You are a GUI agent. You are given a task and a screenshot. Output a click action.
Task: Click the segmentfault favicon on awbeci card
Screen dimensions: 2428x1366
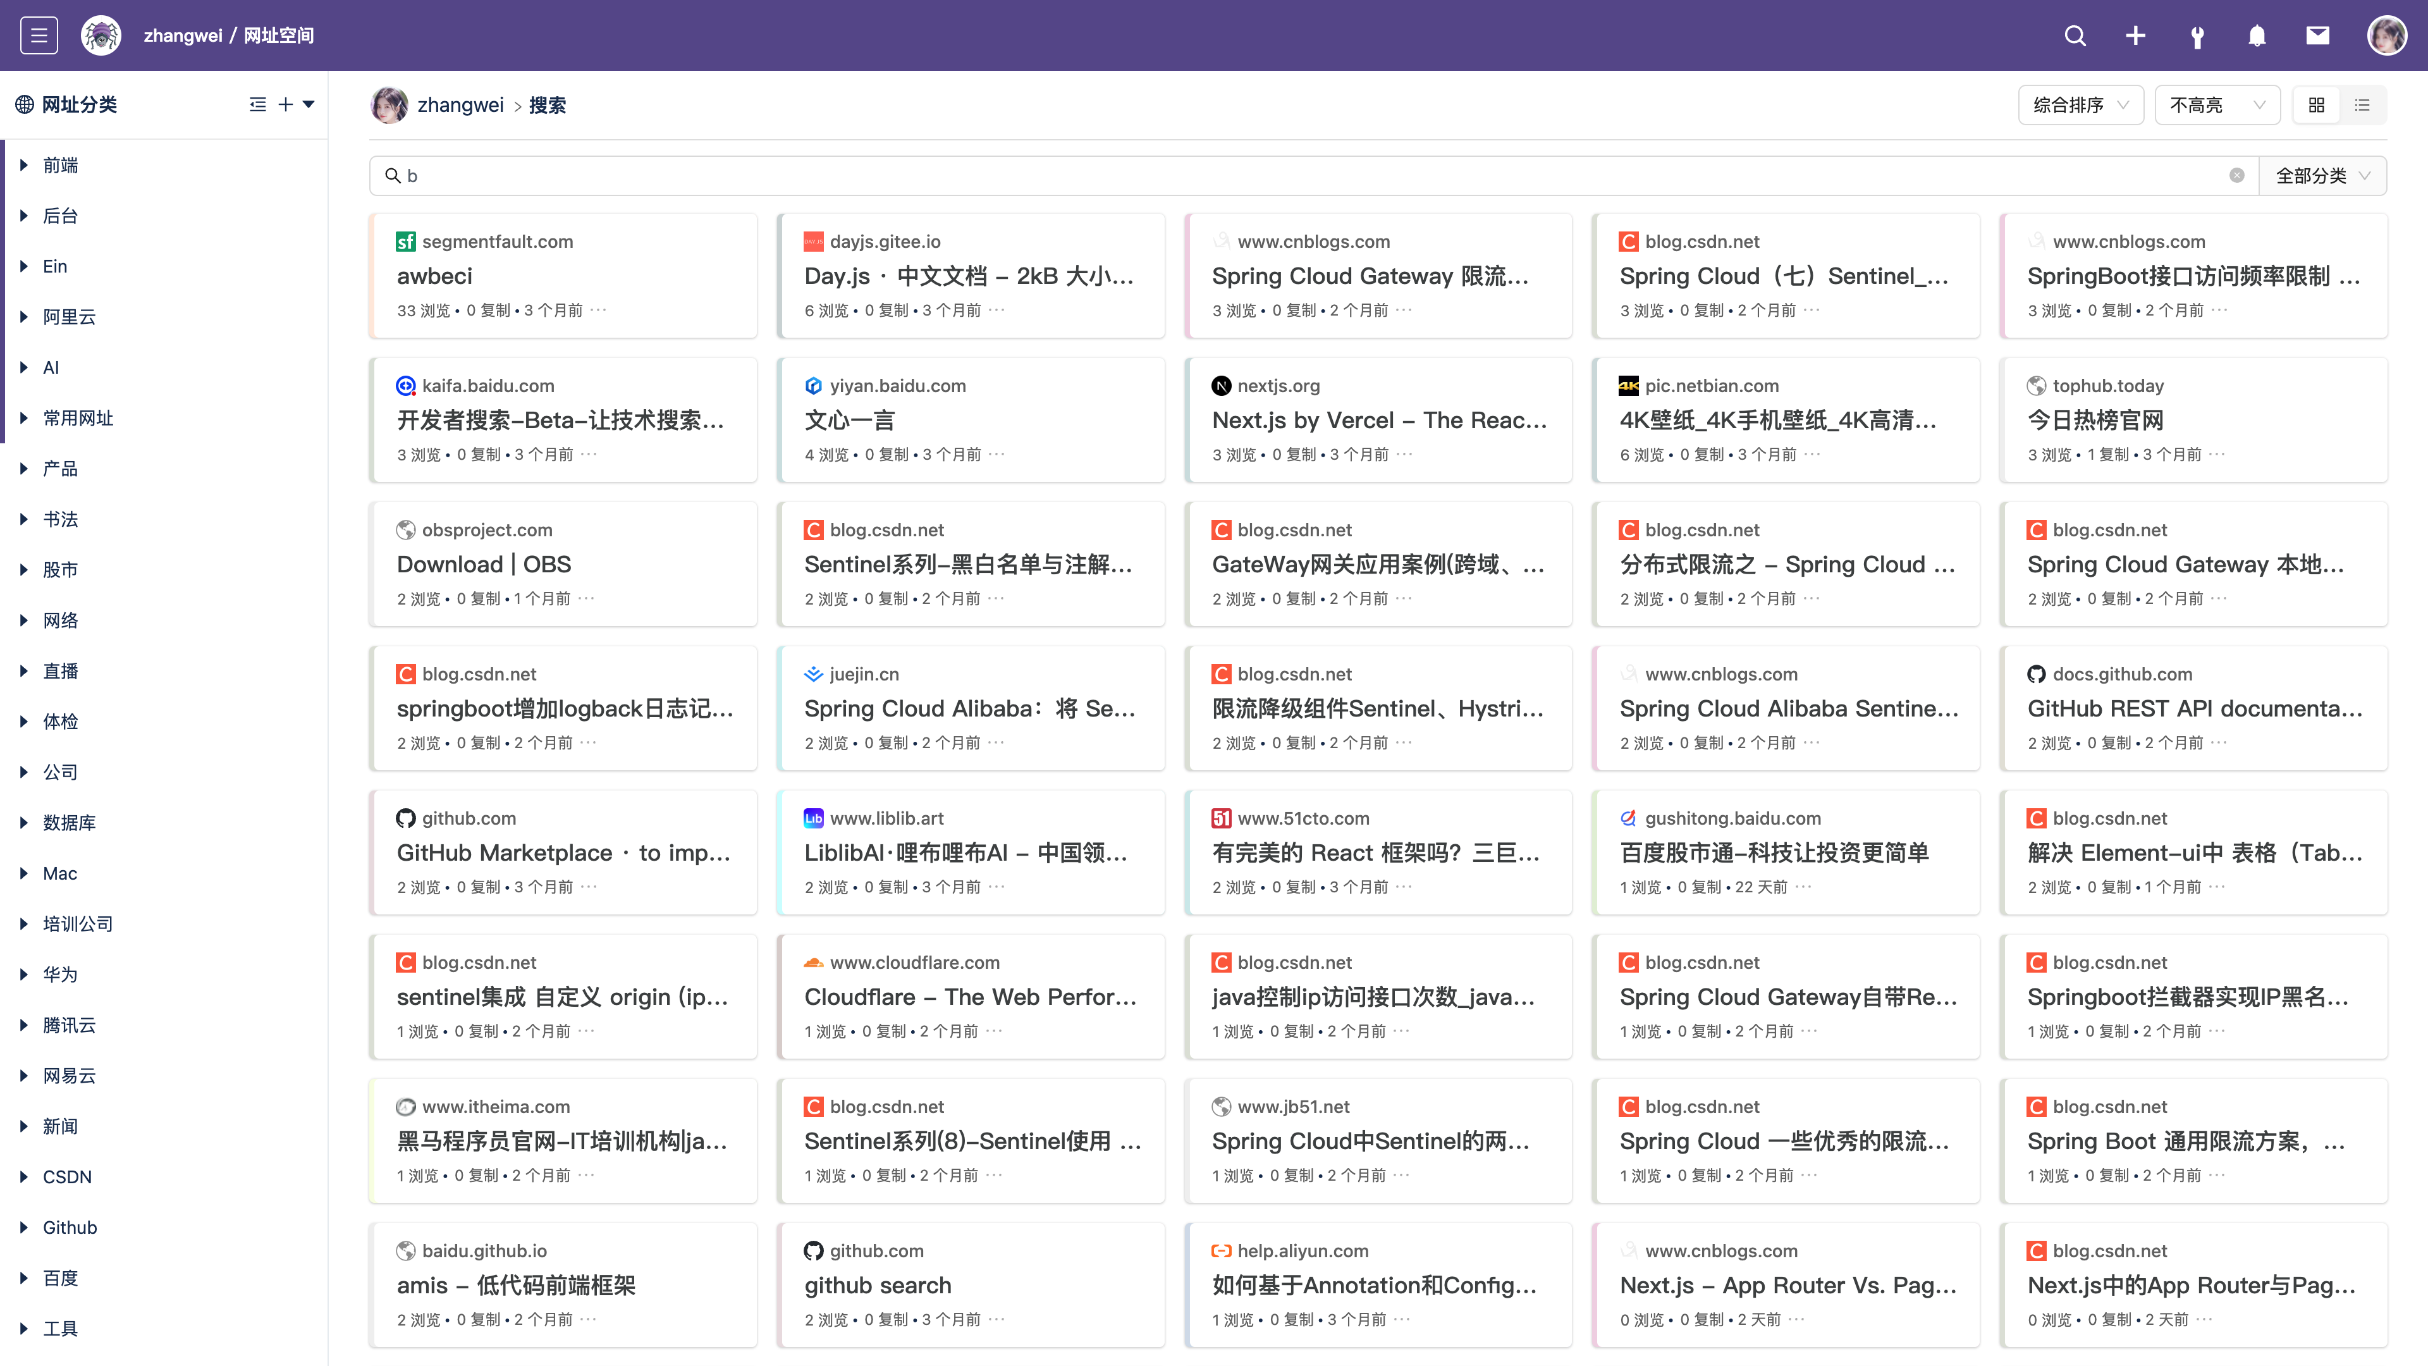pyautogui.click(x=405, y=242)
